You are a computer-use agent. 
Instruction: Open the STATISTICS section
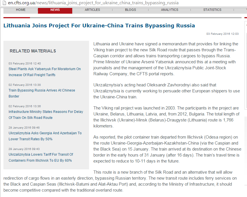click(212, 10)
